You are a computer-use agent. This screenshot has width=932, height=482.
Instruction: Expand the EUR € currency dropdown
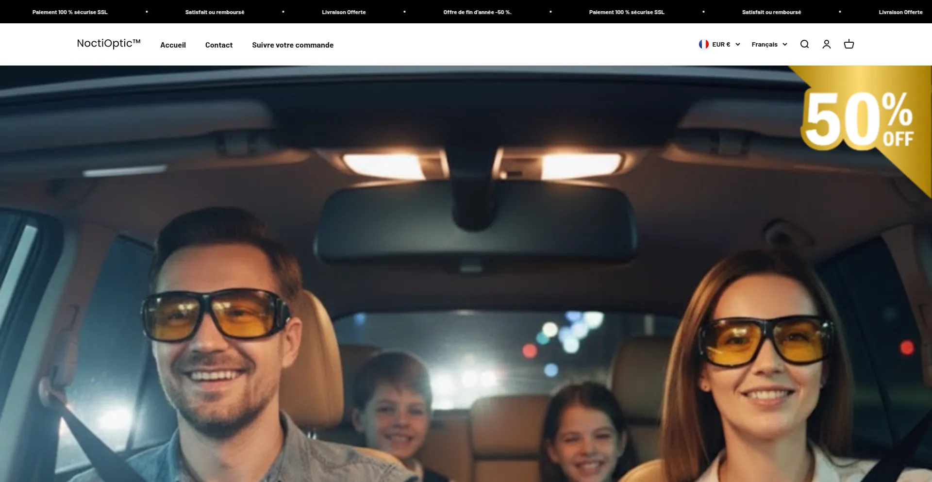tap(720, 44)
